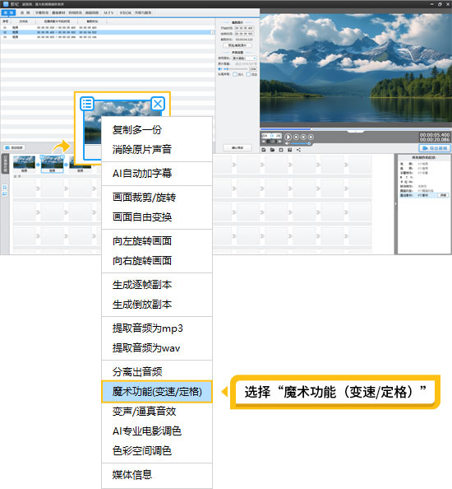Toggle the fade-in checkbox
Screen dimensions: 452x489
(x=235, y=75)
